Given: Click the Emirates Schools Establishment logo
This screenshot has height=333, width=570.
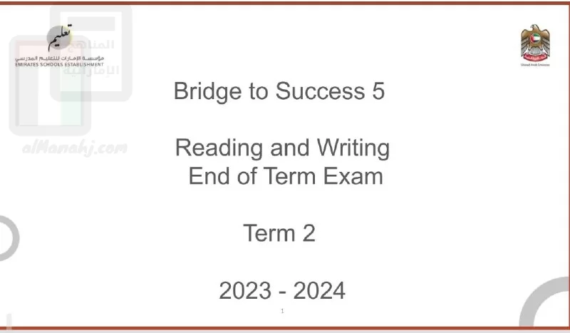Looking at the screenshot, I should click(60, 46).
